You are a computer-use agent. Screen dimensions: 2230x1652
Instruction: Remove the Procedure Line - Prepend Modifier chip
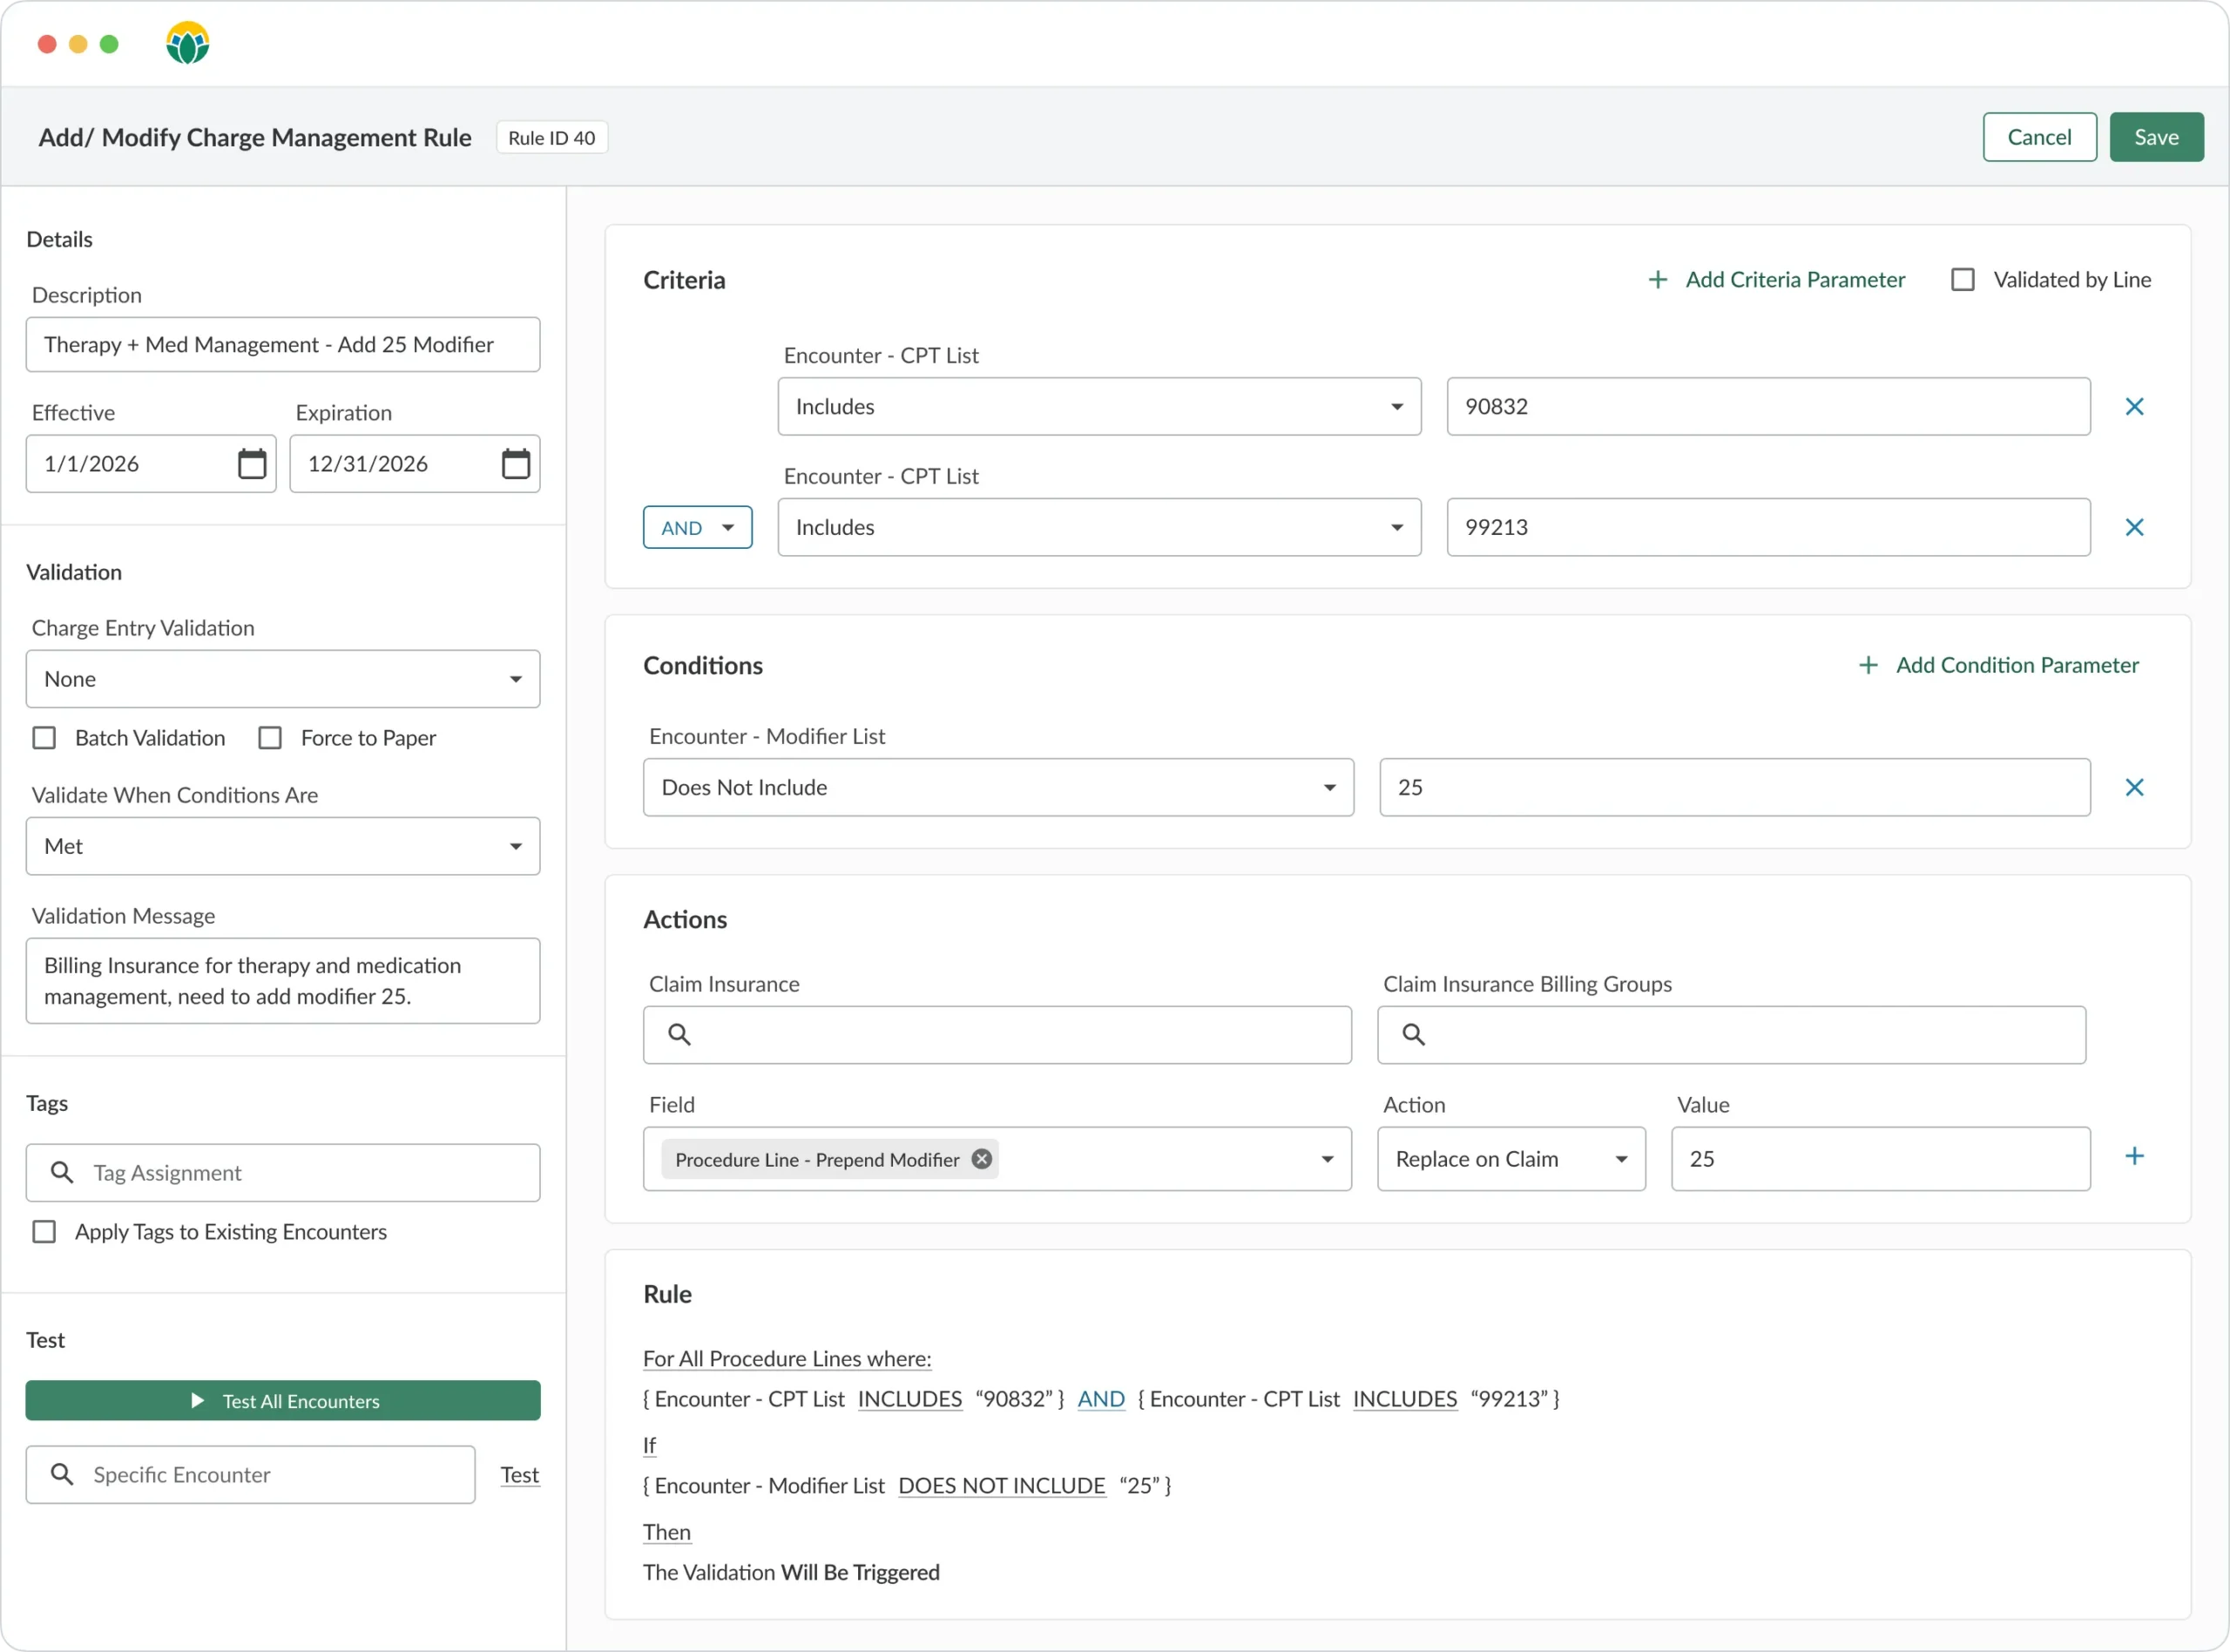click(982, 1159)
